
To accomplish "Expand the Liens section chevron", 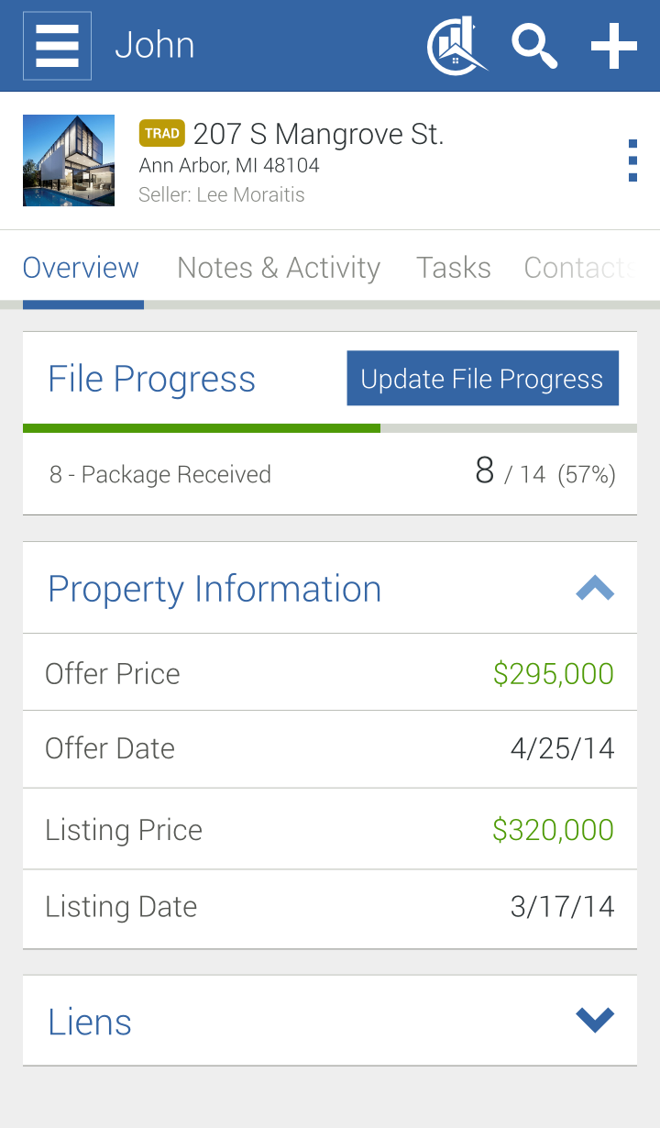I will tap(595, 1020).
